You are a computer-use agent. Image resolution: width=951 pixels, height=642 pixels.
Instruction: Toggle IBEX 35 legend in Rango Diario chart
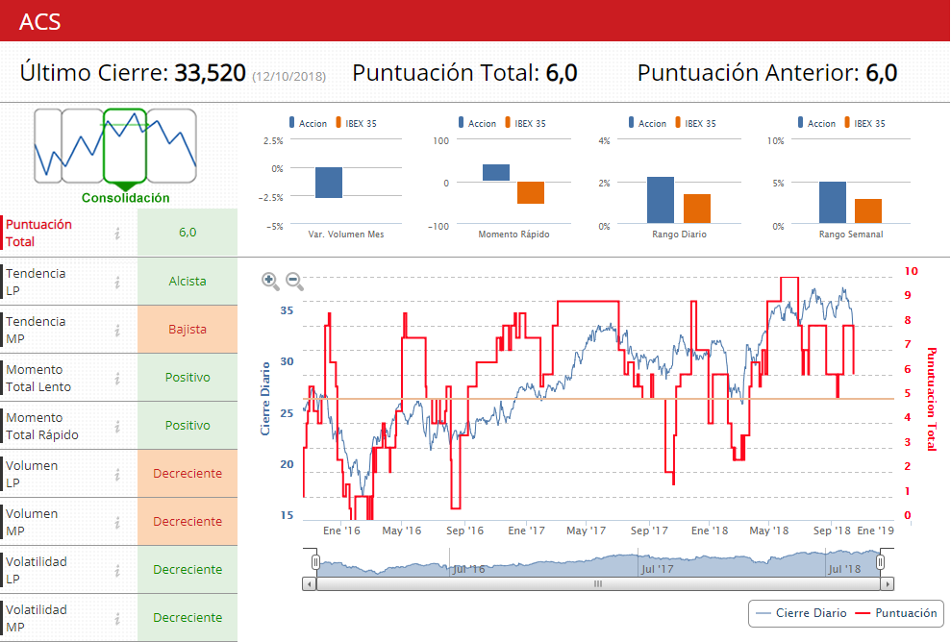coord(695,123)
